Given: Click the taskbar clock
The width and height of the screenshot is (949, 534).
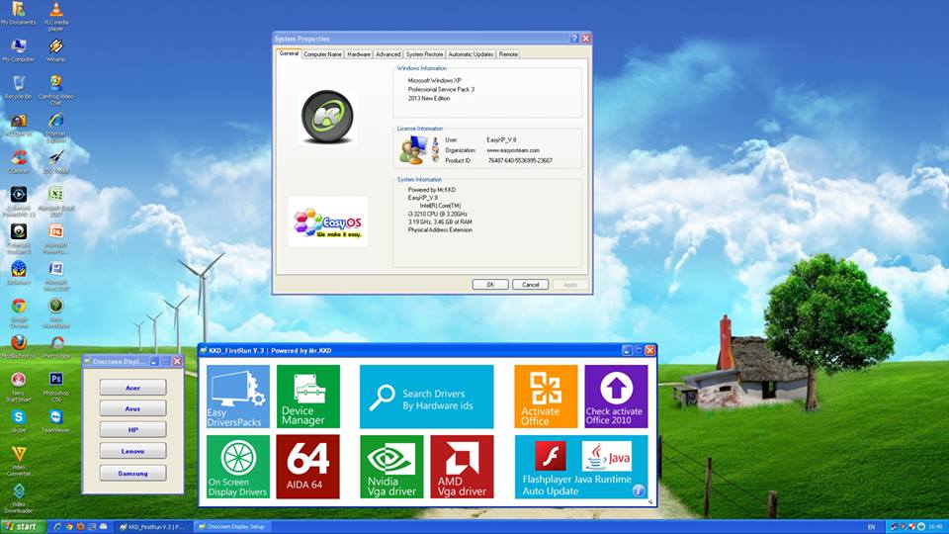Looking at the screenshot, I should click(935, 527).
